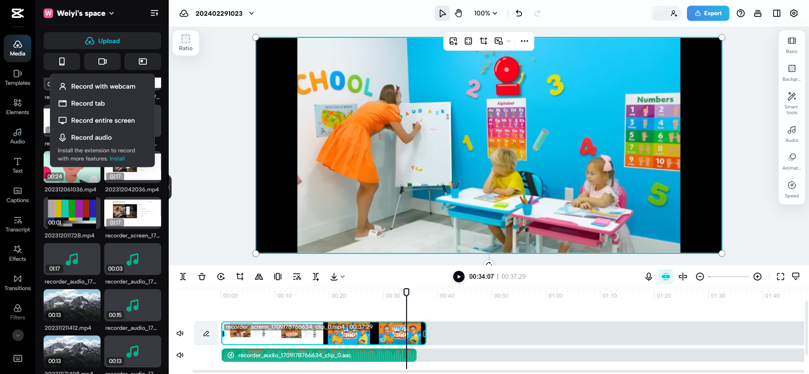This screenshot has height=374, width=809.
Task: Open the Install extension link
Action: 117,159
